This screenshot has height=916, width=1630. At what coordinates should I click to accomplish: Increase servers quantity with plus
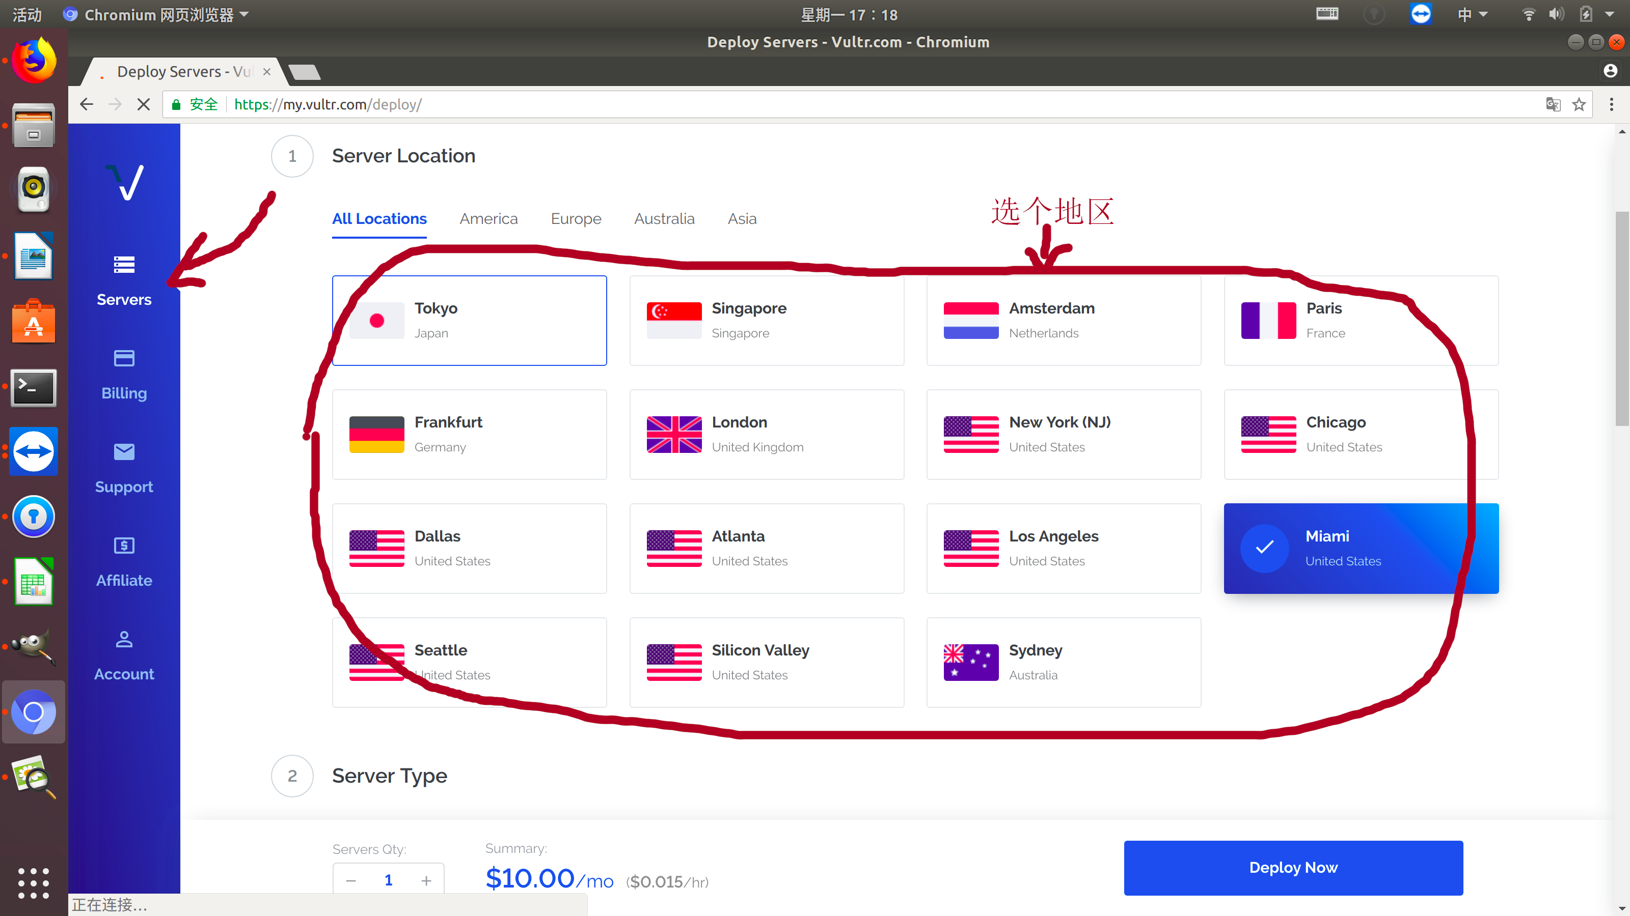point(426,880)
